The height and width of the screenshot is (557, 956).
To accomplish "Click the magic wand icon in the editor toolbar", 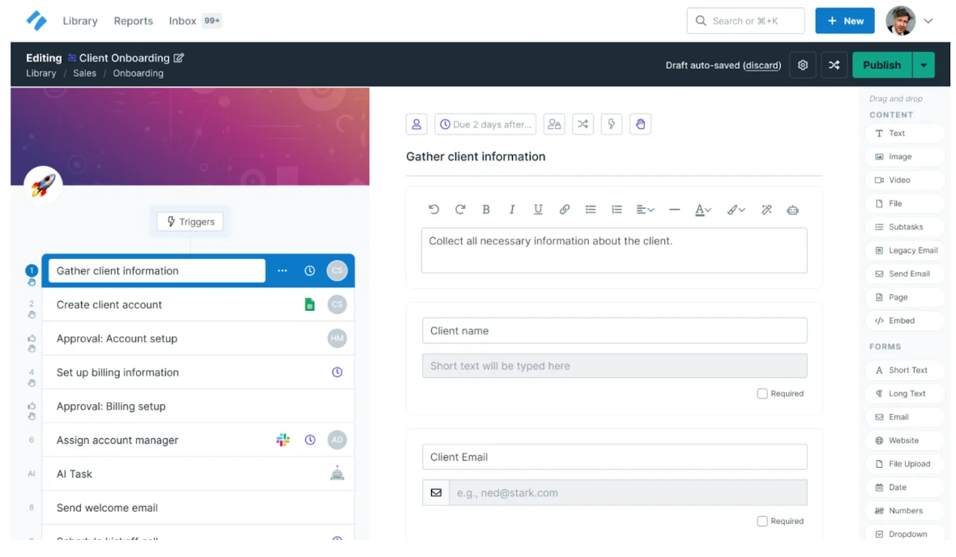I will [766, 210].
